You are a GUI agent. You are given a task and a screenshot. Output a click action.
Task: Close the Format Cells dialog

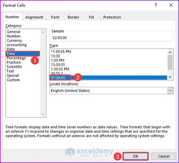[171, 5]
